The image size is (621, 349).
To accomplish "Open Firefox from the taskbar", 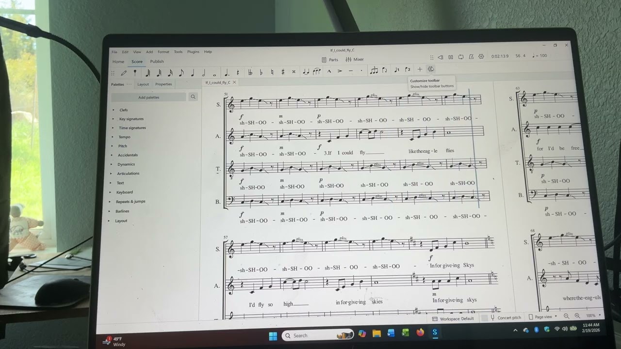I will (x=420, y=333).
